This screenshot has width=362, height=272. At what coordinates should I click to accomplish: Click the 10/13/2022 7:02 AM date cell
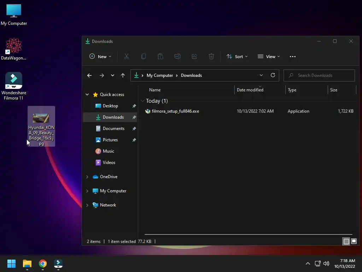[x=255, y=111]
